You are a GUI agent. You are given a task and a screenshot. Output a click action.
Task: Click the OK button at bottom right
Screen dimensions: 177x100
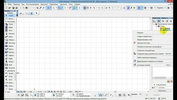point(147,95)
